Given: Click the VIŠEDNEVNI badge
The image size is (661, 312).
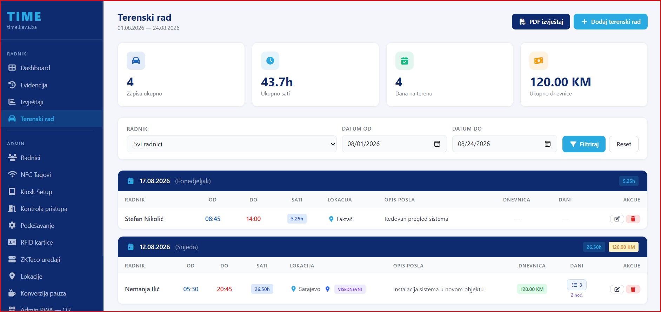Looking at the screenshot, I should point(350,289).
